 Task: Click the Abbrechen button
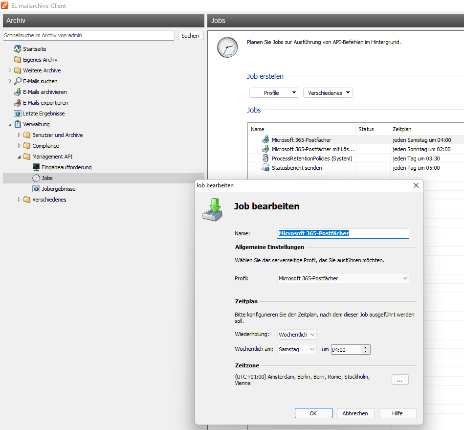pos(355,413)
